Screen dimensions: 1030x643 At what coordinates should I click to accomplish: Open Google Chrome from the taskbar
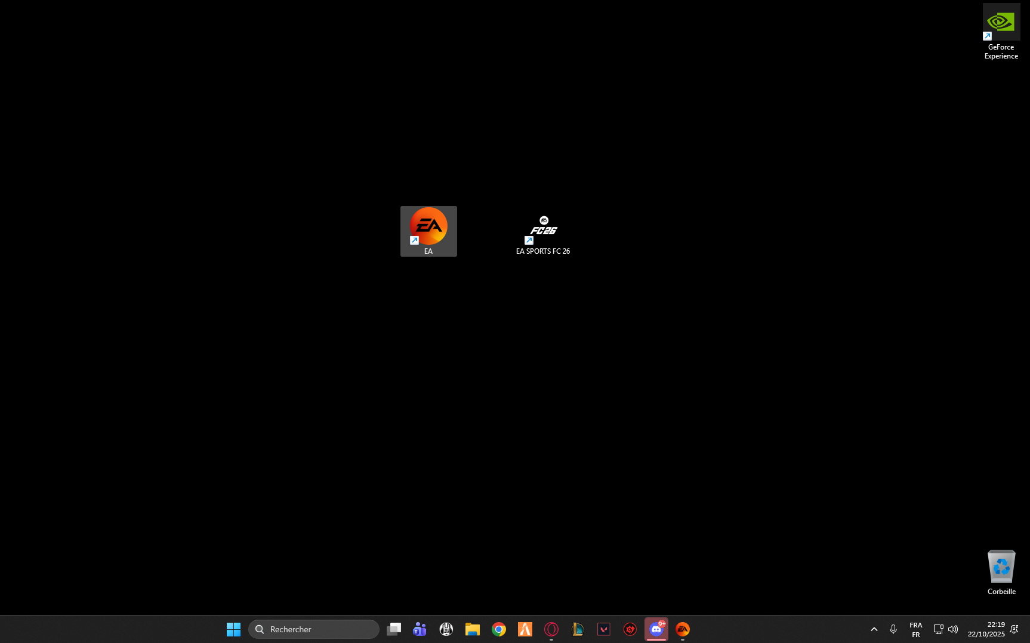pos(499,629)
